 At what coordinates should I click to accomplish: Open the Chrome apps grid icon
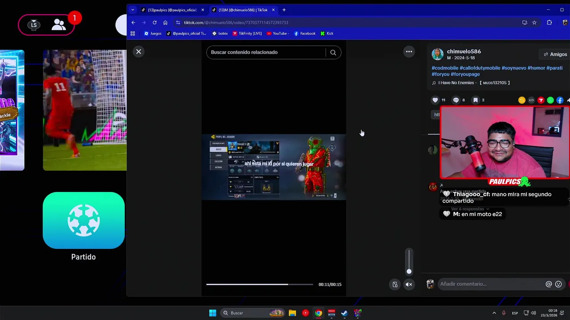133,33
